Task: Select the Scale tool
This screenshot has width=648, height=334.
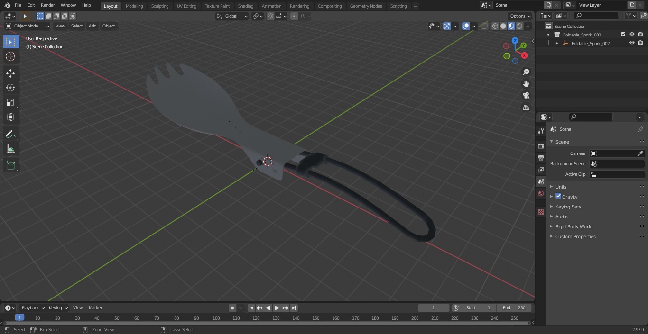Action: pyautogui.click(x=10, y=102)
